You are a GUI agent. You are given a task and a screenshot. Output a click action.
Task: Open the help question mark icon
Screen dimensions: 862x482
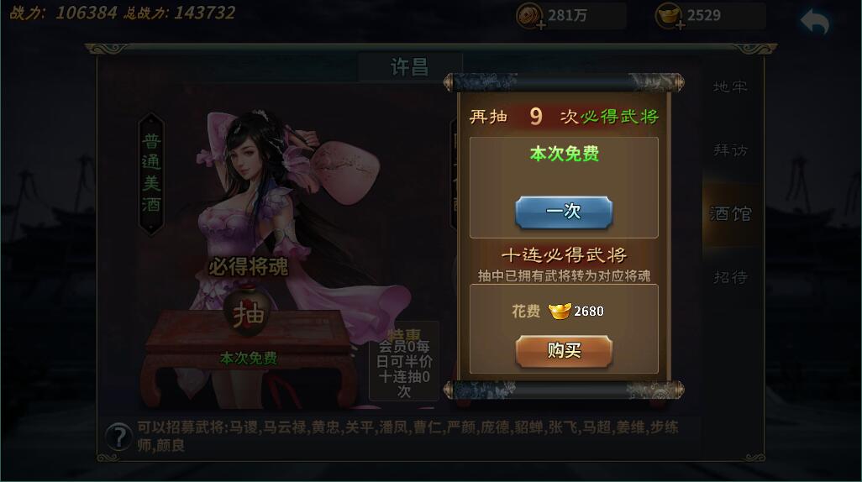[x=118, y=437]
